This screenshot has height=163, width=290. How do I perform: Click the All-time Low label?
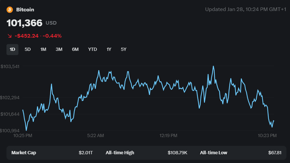tap(214, 153)
